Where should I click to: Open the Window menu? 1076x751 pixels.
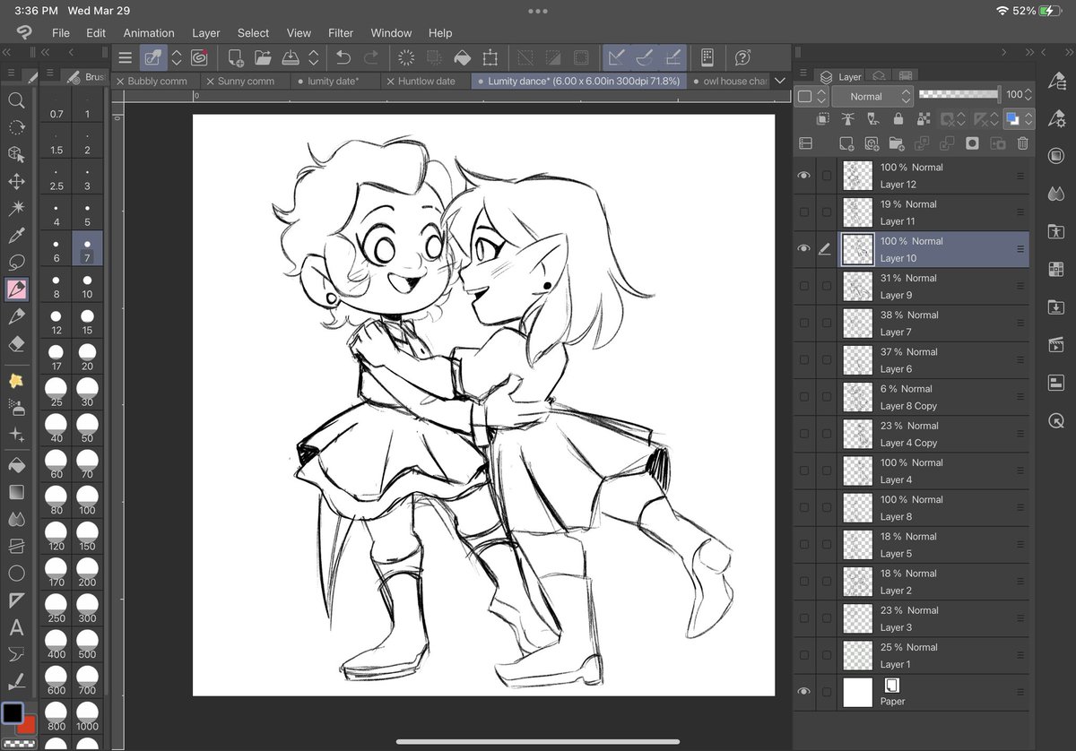click(391, 32)
